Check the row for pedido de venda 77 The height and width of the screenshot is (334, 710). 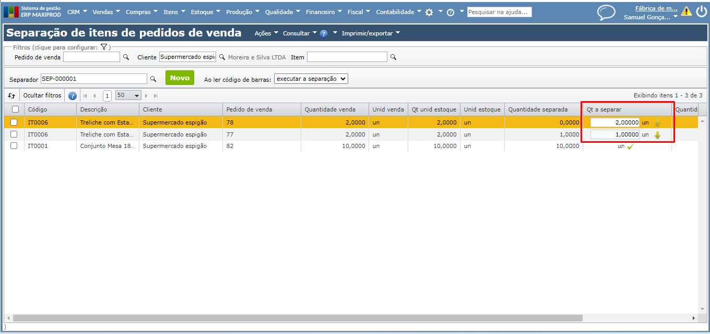[x=14, y=134]
